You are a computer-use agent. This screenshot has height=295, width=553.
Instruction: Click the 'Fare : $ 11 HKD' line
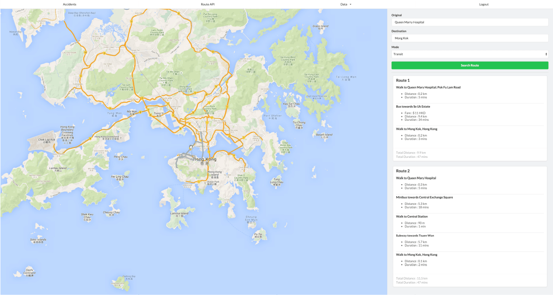coord(415,113)
